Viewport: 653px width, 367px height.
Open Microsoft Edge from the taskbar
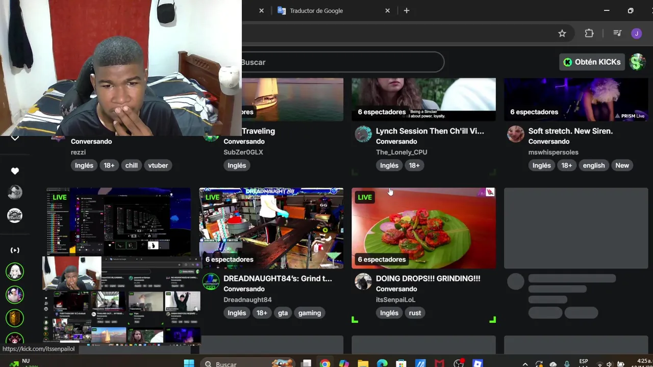[382, 363]
